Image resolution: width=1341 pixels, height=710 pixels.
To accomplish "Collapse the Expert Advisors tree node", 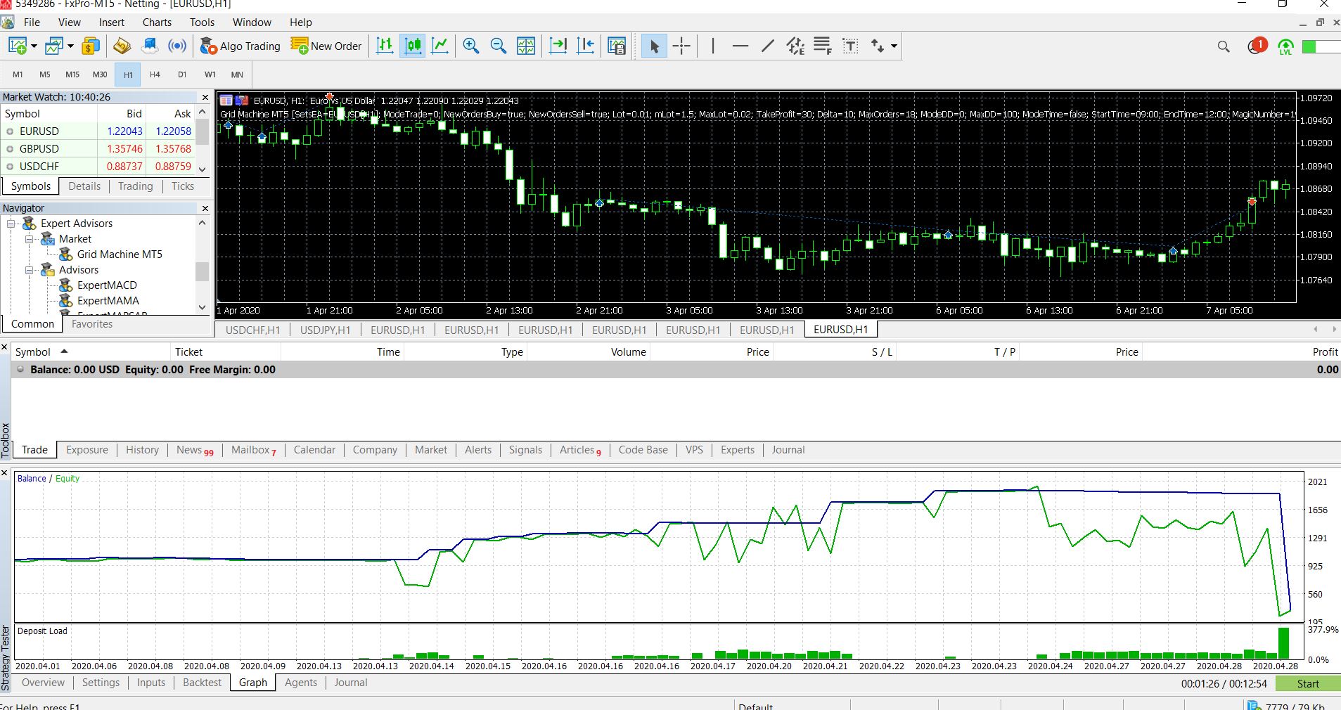I will point(11,224).
